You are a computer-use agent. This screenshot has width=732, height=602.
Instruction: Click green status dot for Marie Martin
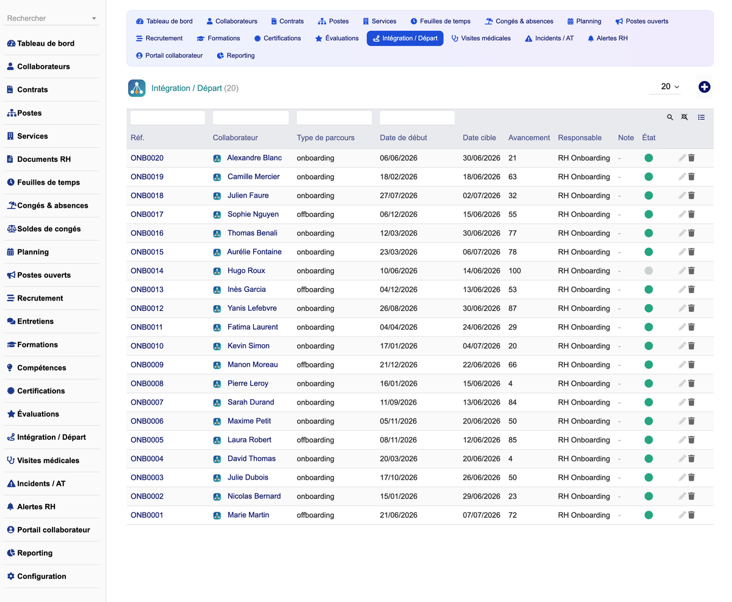tap(648, 515)
